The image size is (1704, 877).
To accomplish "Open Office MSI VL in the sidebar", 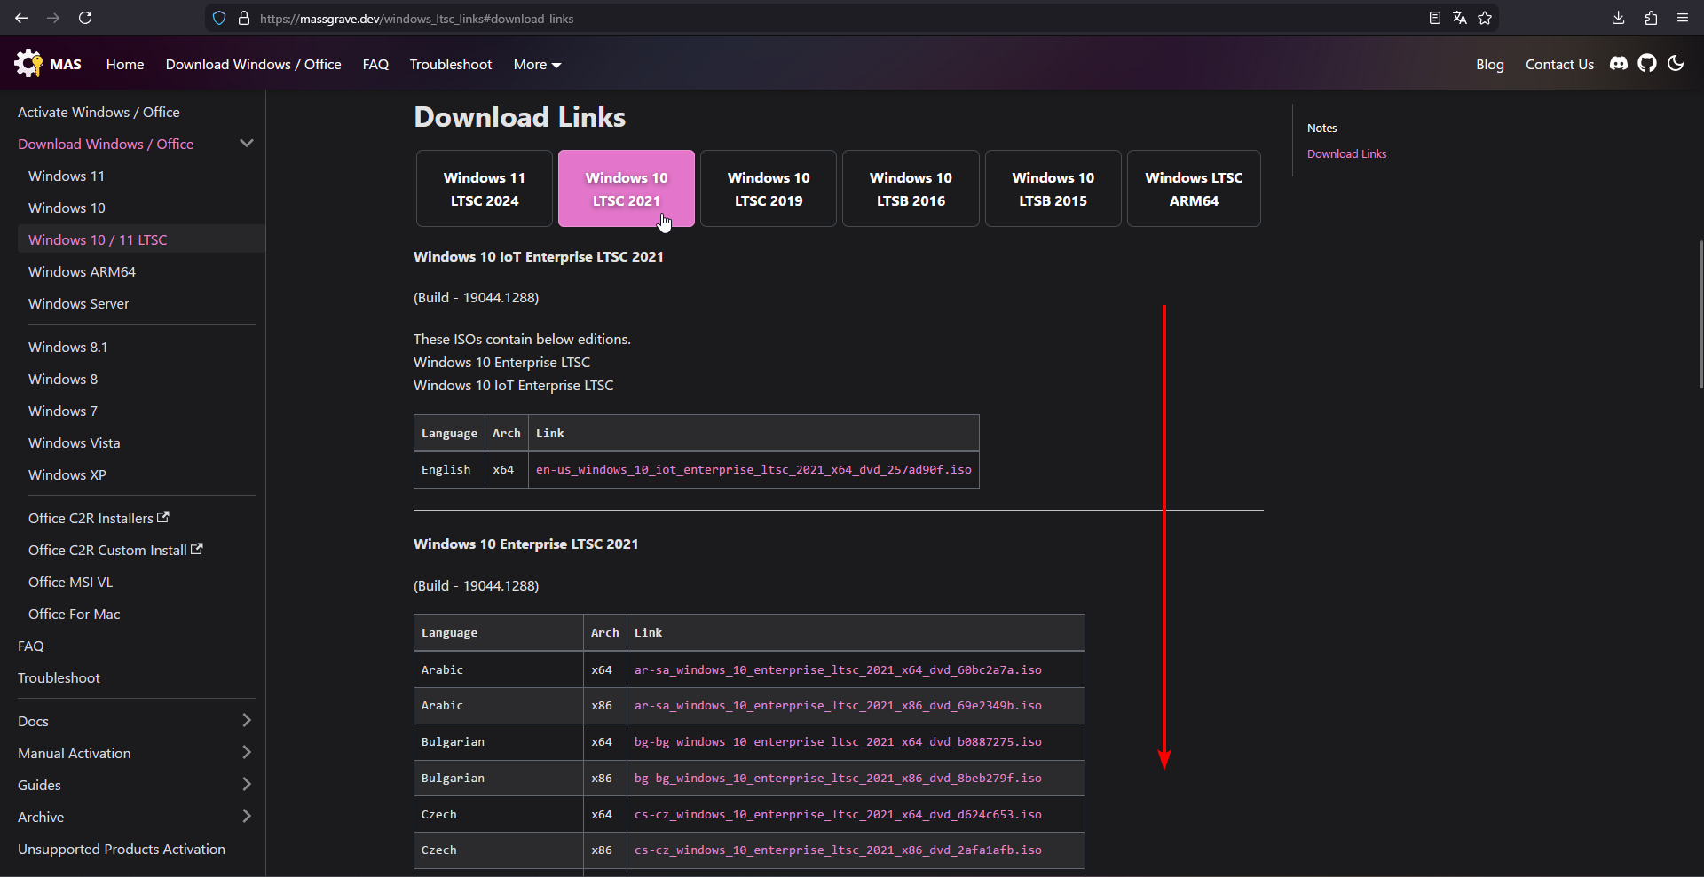I will click(70, 582).
